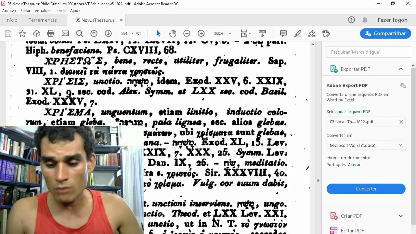Open the Arquivo menu
416x234 pixels.
pos(9,11)
